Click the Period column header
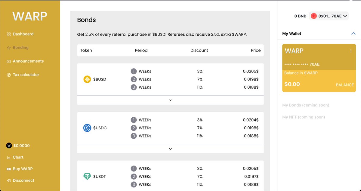361x191 pixels. [x=141, y=50]
